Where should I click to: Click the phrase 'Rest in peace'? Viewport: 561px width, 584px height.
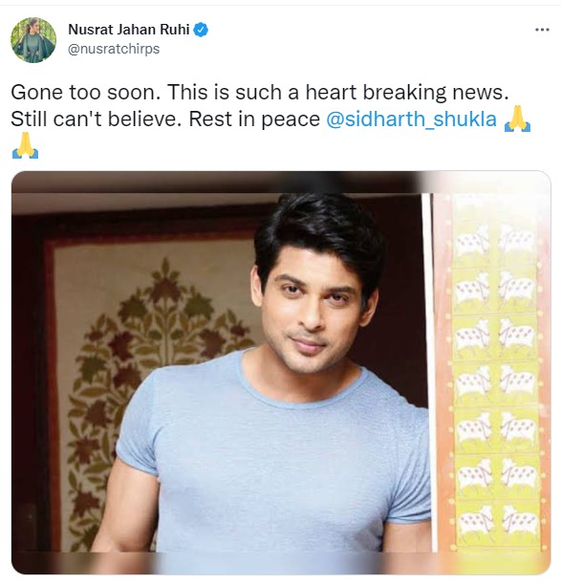pos(254,119)
